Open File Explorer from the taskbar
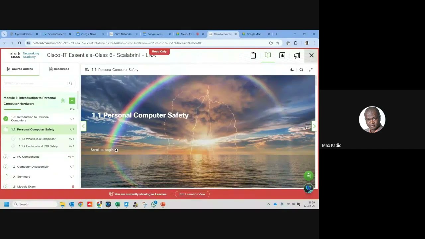Screen dimensions: 425x239 point(62,204)
